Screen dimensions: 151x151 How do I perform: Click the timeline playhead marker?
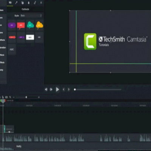(x=3, y=101)
